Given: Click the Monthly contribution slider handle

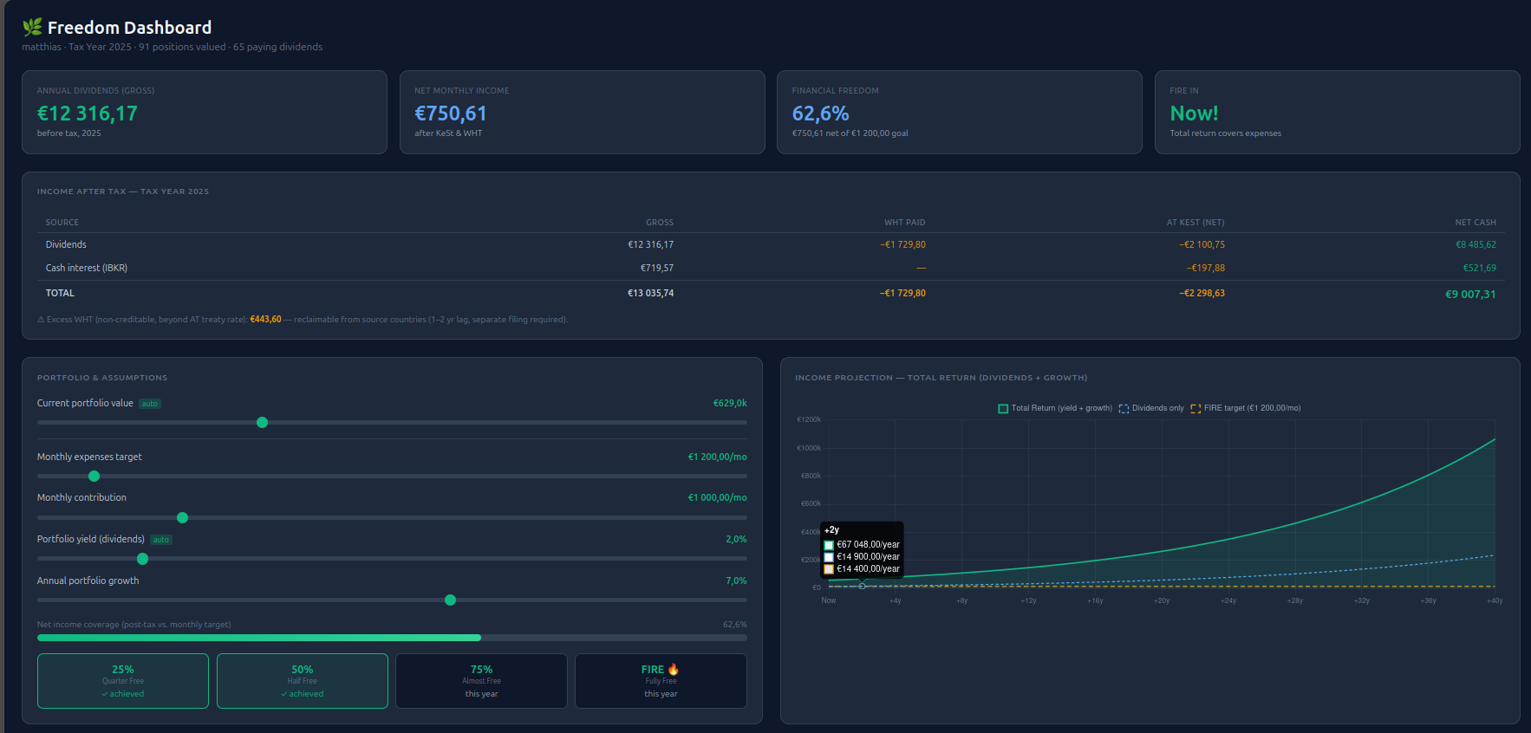Looking at the screenshot, I should (x=182, y=518).
